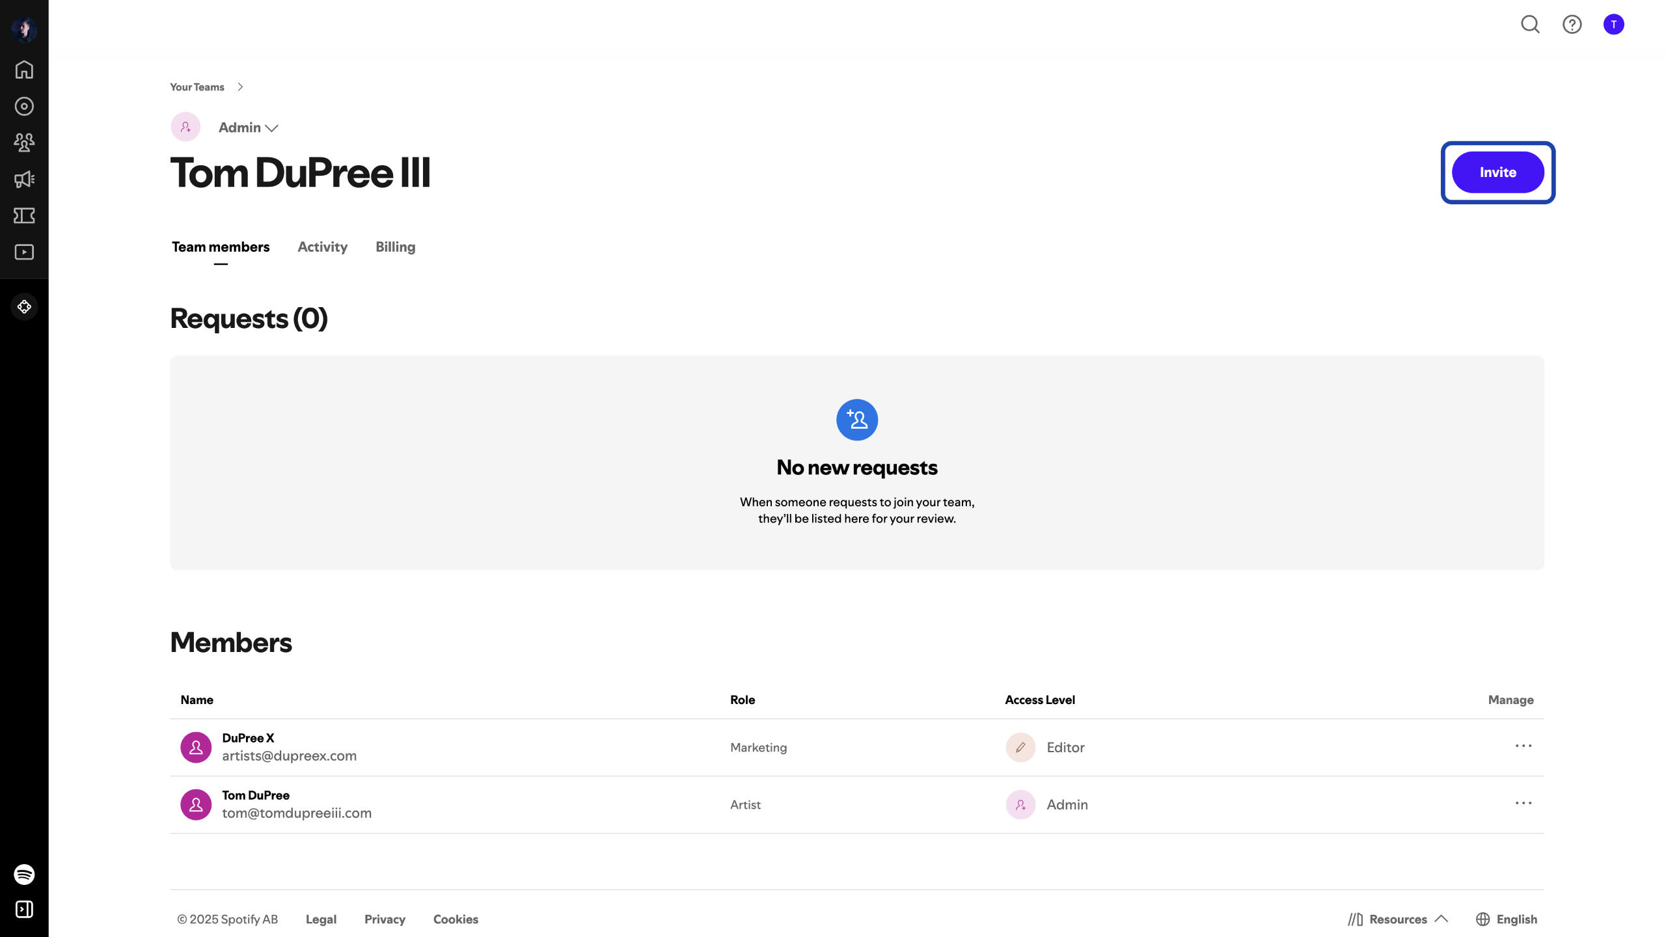Open manage options for Tom DuPree
Image resolution: width=1666 pixels, height=937 pixels.
click(x=1523, y=803)
